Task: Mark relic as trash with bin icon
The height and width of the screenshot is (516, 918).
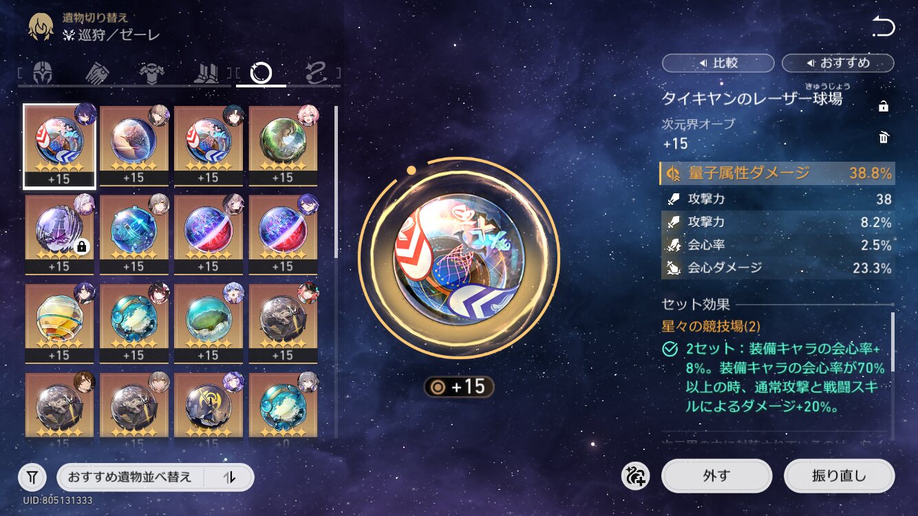Action: click(x=884, y=138)
